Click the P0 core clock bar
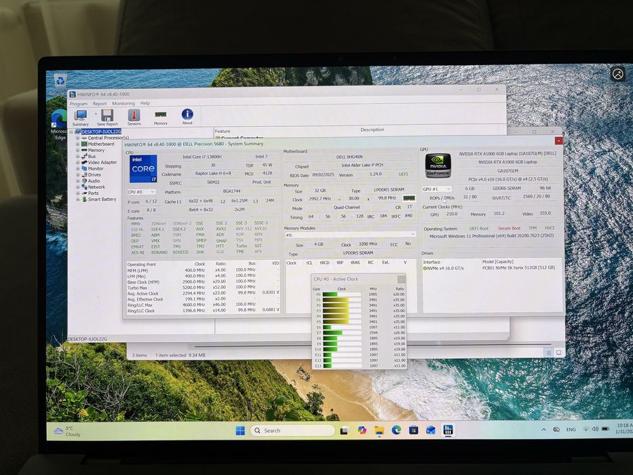The width and height of the screenshot is (633, 475). 342,294
